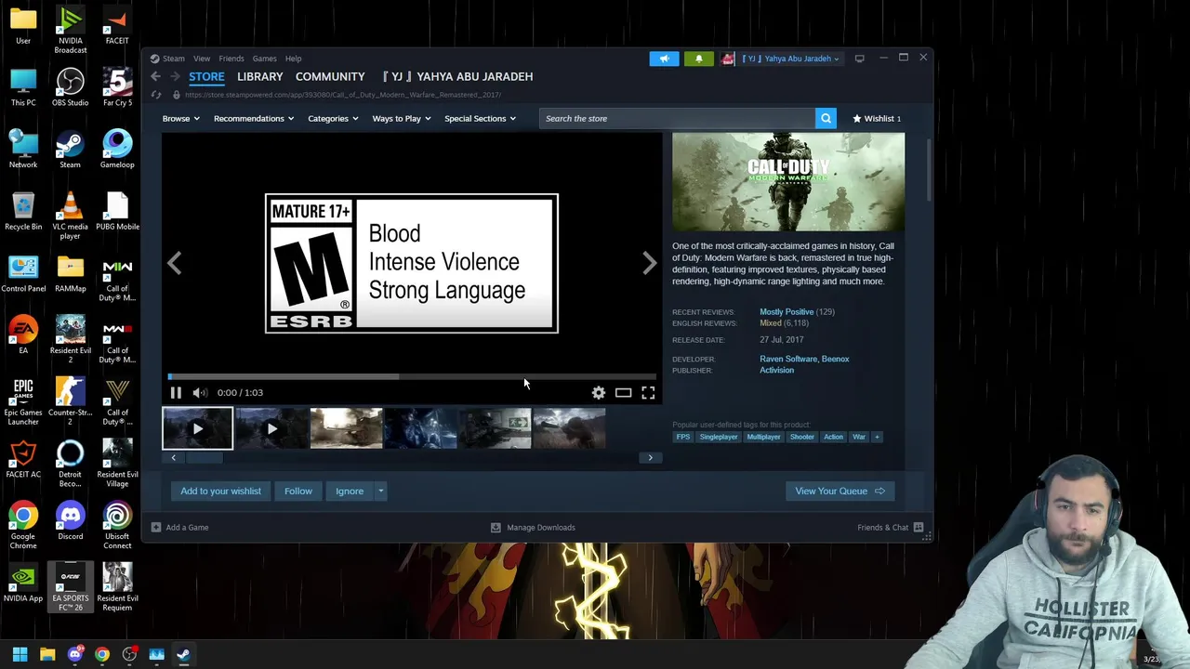Viewport: 1190px width, 669px height.
Task: Focus the Search the store field
Action: click(x=677, y=118)
